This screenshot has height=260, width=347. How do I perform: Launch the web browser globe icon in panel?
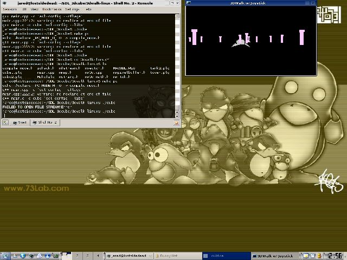pos(23,256)
